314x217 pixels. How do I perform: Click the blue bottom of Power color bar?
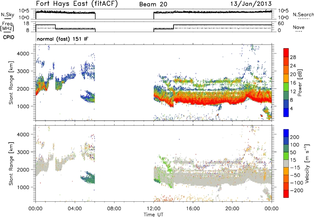point(286,112)
